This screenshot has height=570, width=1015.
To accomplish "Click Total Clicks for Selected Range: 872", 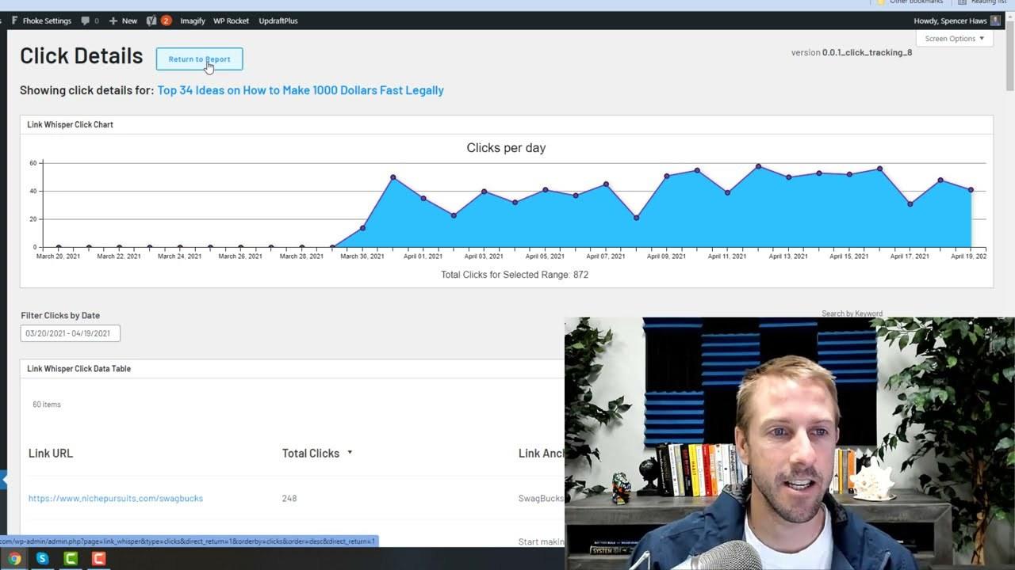I will pyautogui.click(x=515, y=275).
